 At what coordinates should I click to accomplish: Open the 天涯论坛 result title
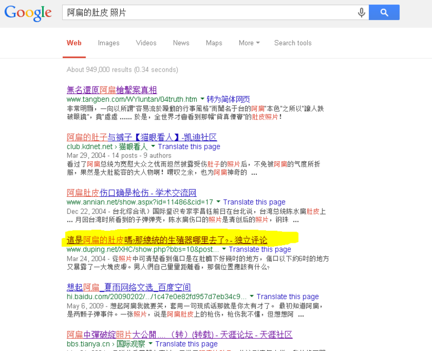click(x=180, y=334)
